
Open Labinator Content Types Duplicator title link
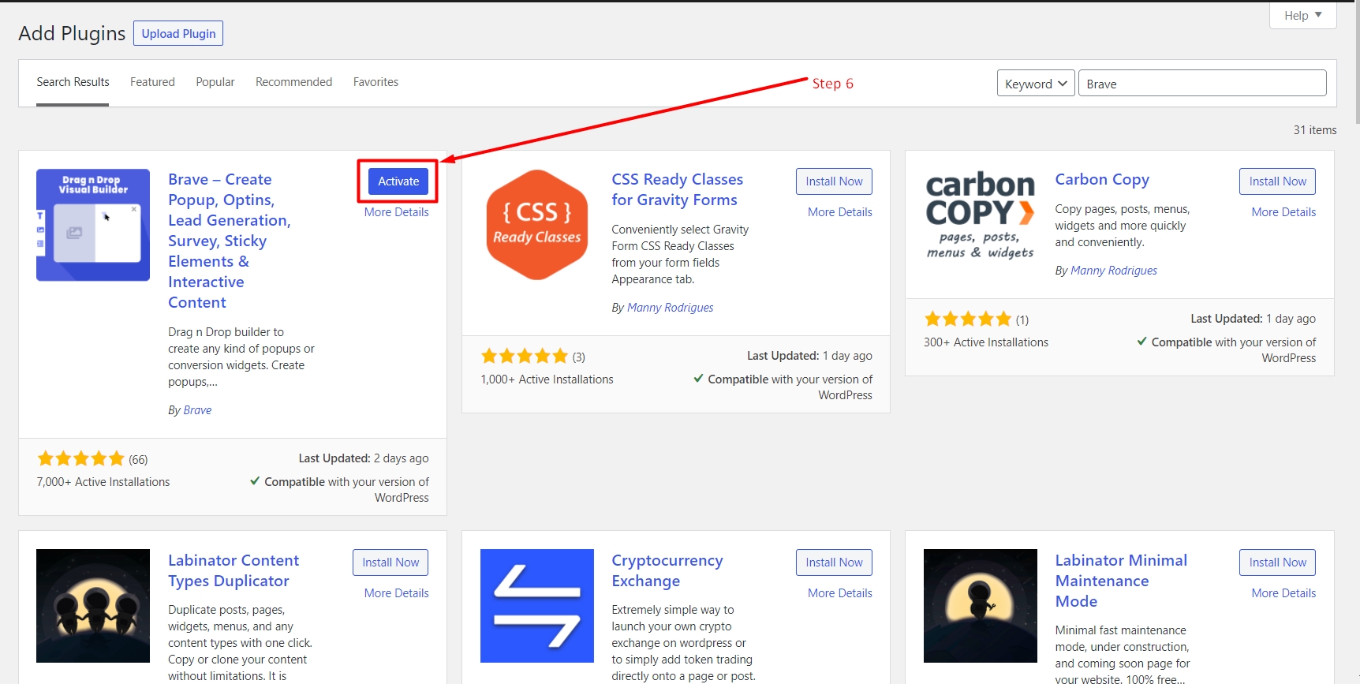tap(234, 570)
